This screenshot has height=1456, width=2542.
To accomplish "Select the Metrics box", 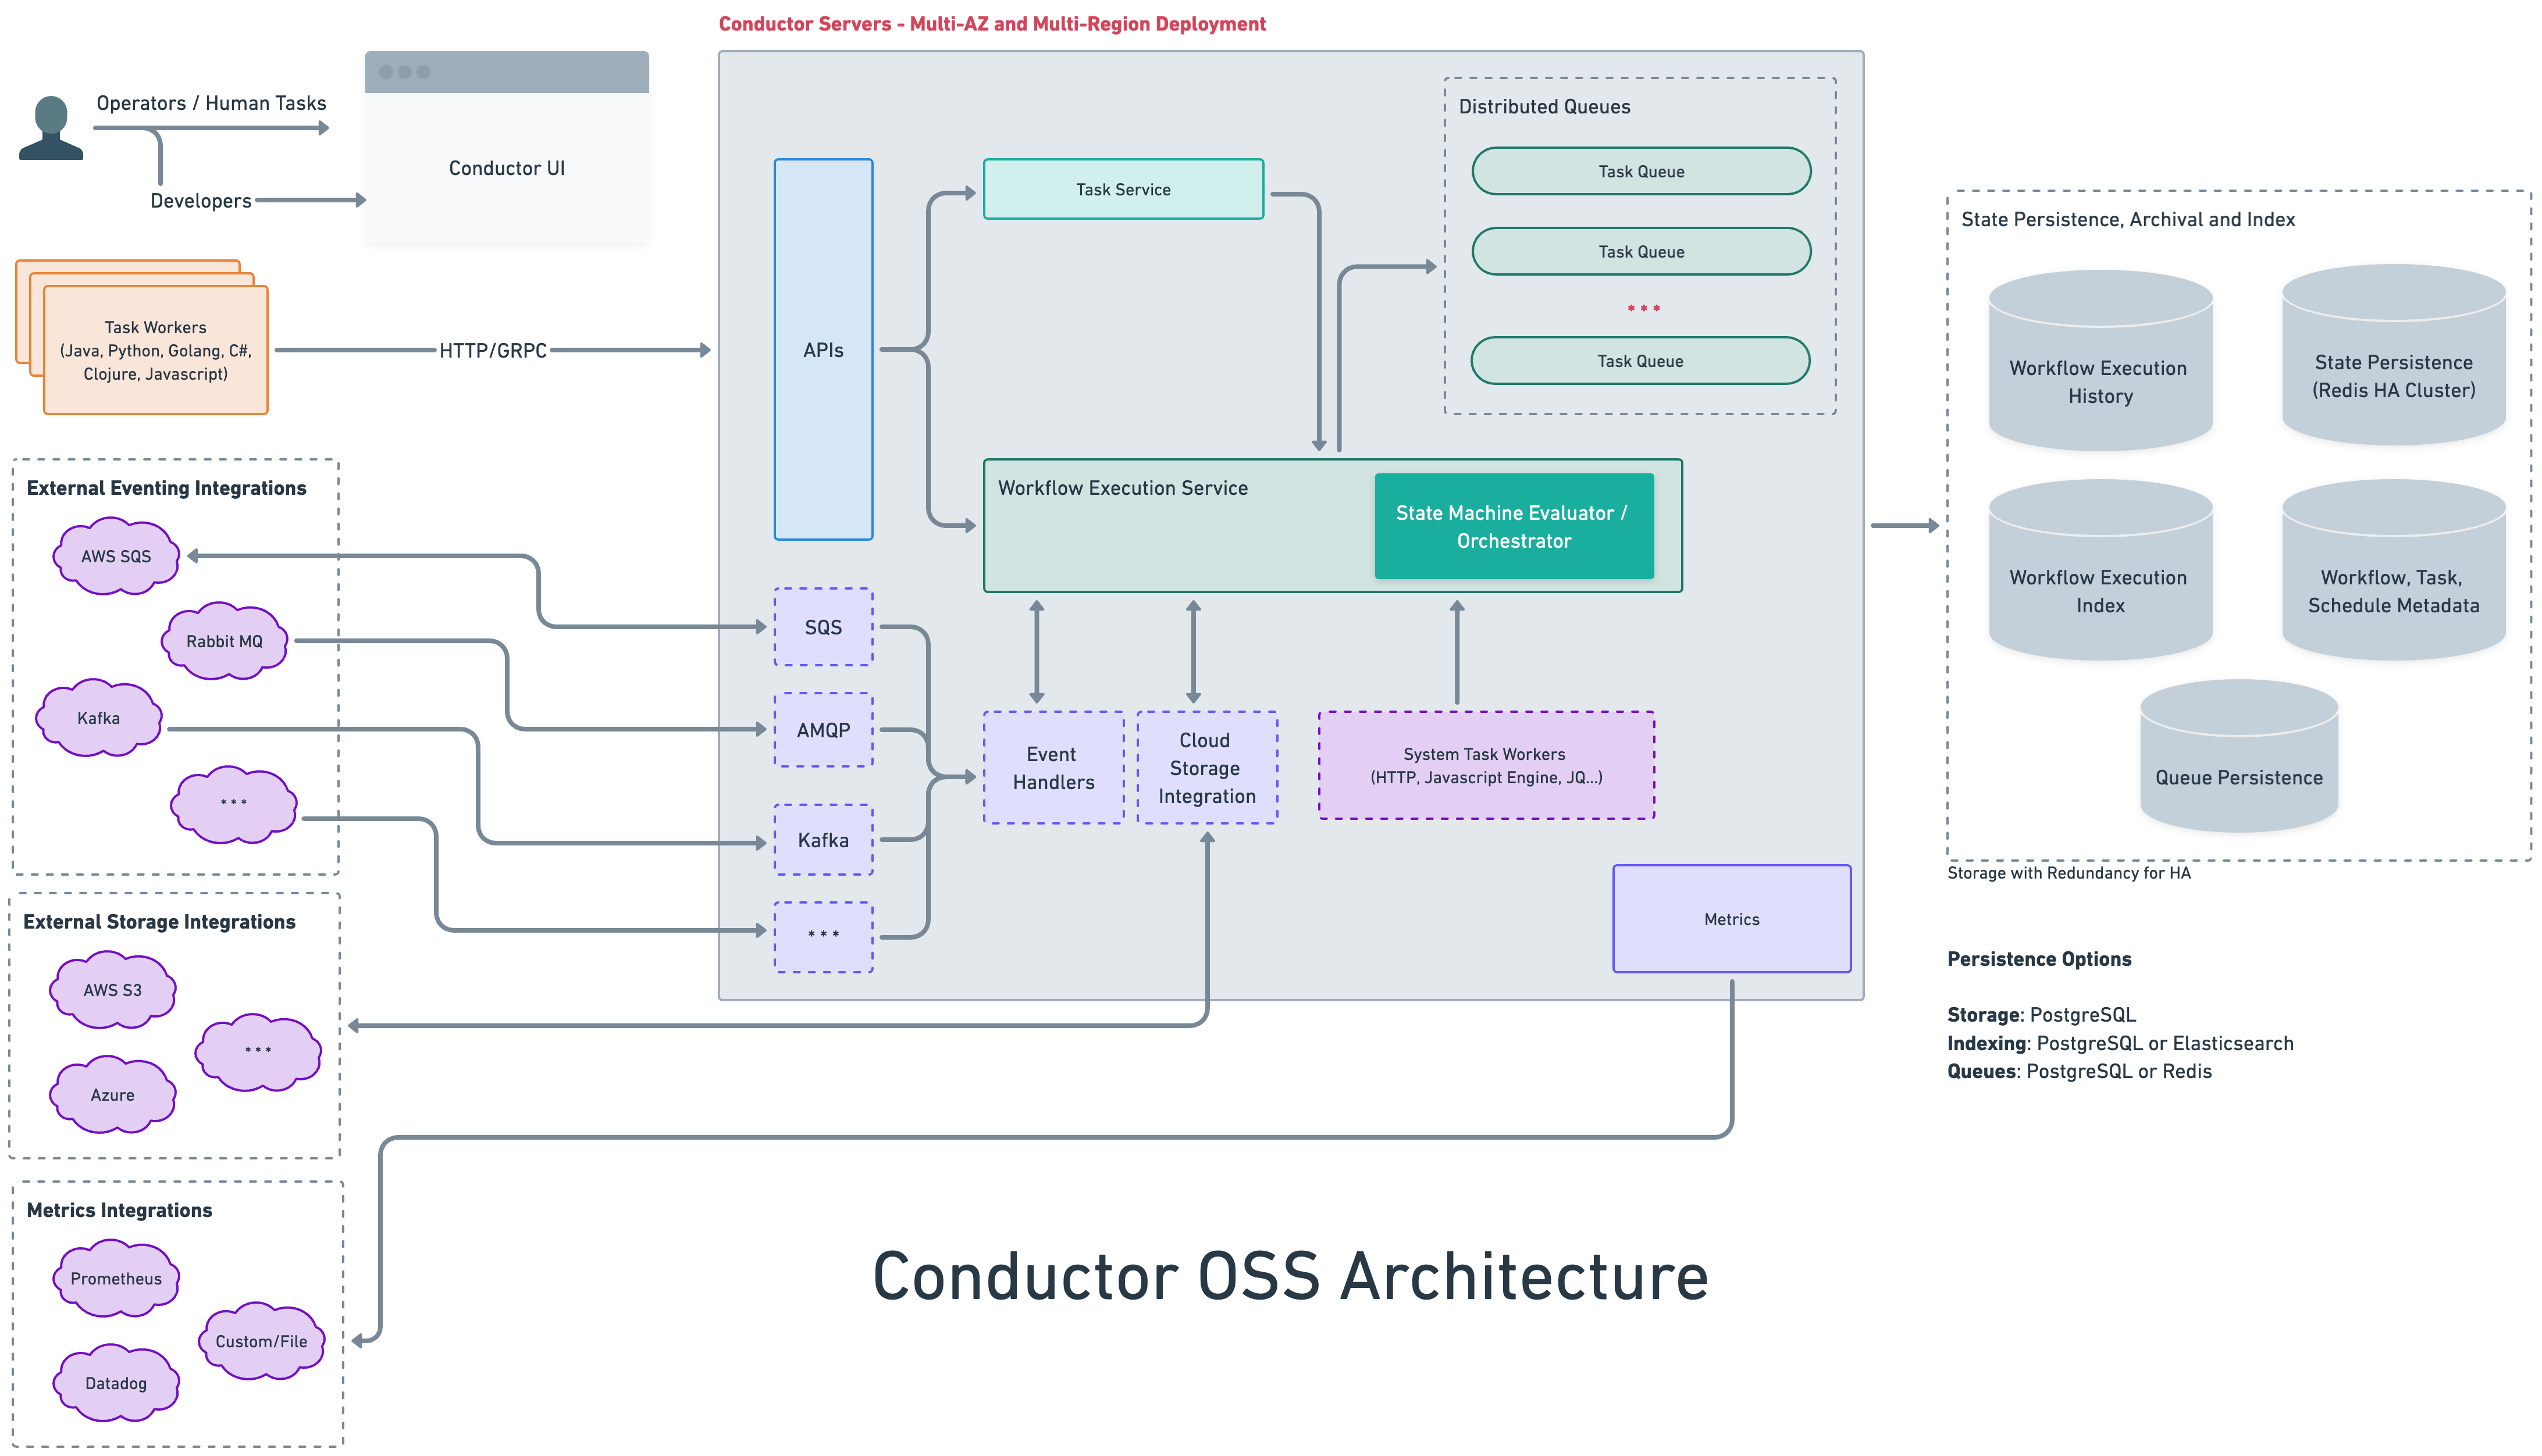I will (x=1731, y=919).
